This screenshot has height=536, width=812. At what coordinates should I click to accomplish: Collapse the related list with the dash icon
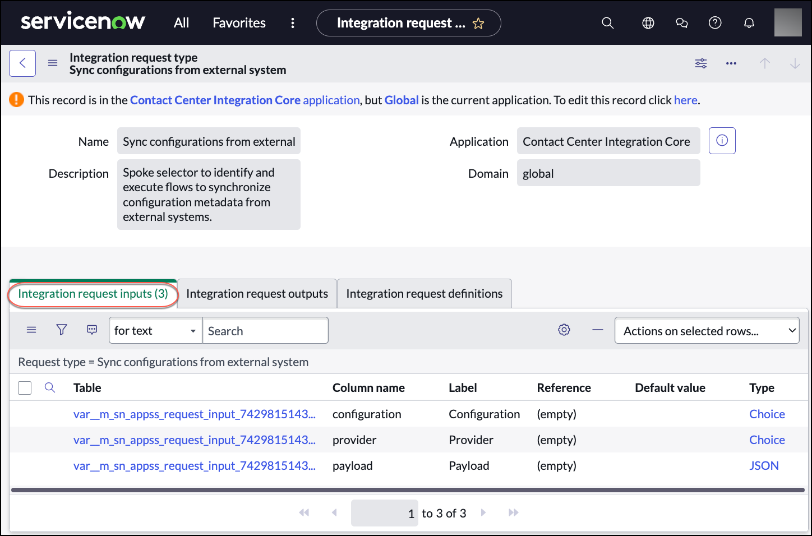point(598,330)
